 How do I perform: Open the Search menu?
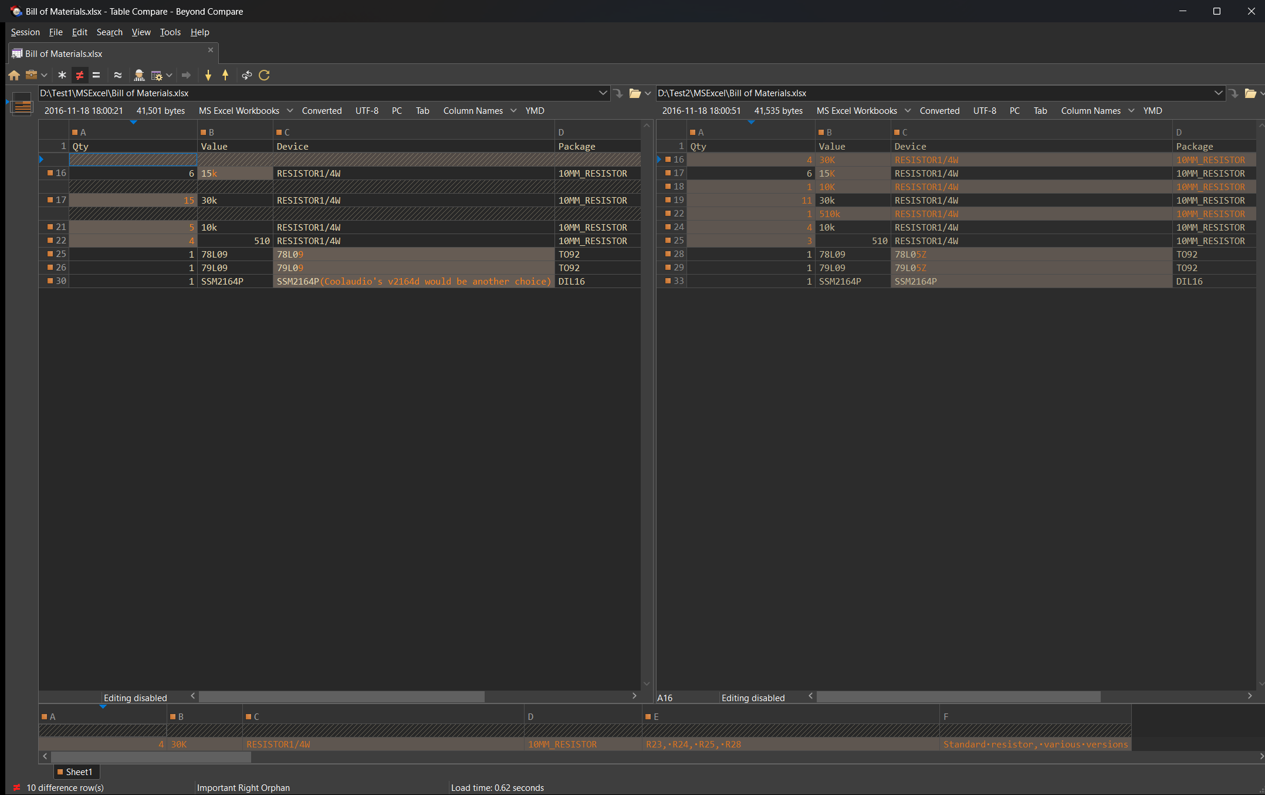[109, 32]
